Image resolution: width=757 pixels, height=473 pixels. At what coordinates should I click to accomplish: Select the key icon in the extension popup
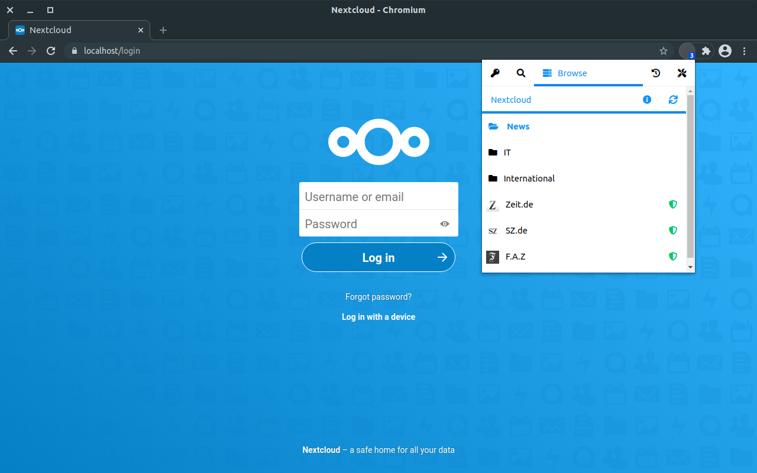pos(495,73)
